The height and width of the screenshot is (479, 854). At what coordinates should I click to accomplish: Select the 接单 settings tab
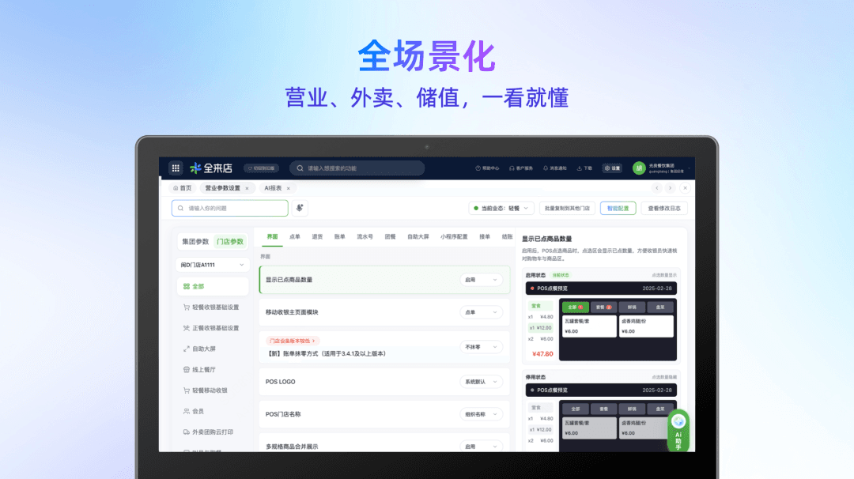pyautogui.click(x=485, y=237)
